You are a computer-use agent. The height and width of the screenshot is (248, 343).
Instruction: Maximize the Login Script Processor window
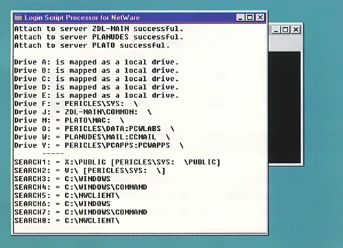point(250,18)
